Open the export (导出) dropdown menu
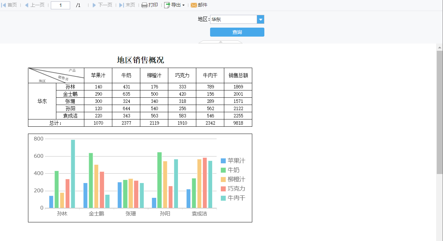 tap(174, 5)
